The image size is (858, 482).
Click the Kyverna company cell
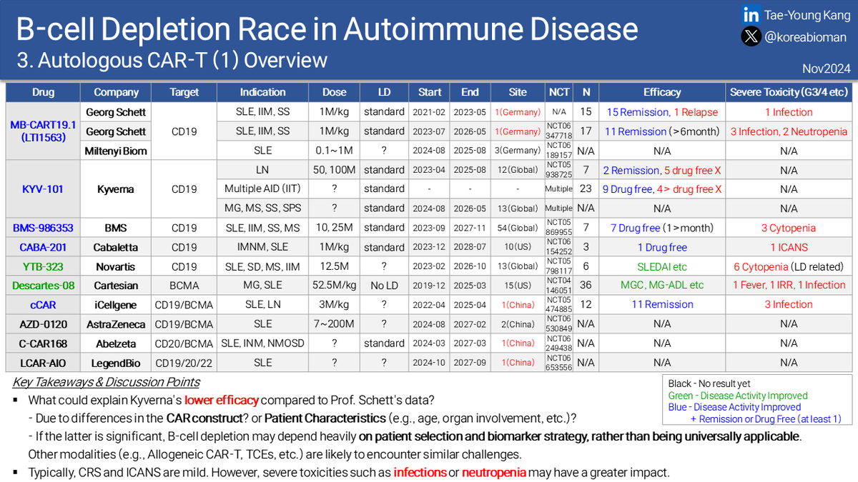tap(115, 189)
